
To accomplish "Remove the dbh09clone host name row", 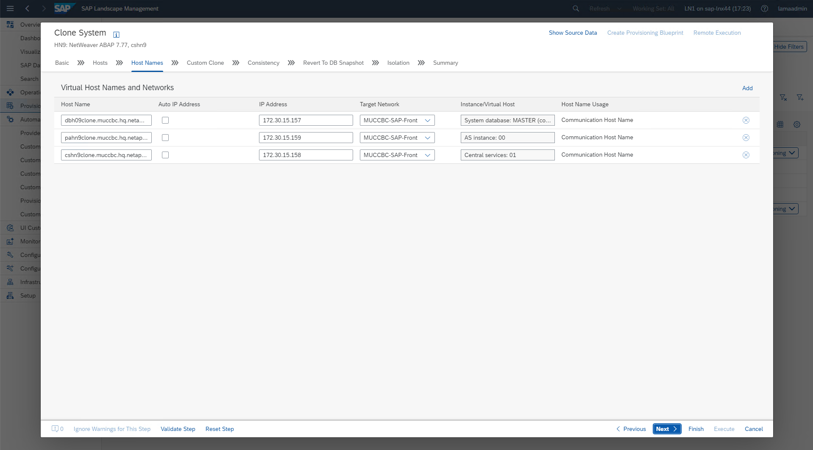I will click(746, 120).
